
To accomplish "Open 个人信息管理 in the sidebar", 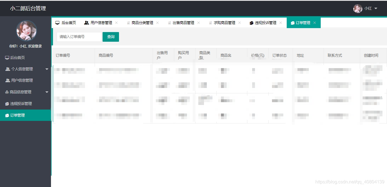I will [25, 69].
